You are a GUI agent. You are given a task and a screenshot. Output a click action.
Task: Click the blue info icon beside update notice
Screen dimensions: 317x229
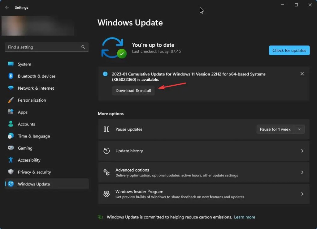tap(105, 74)
